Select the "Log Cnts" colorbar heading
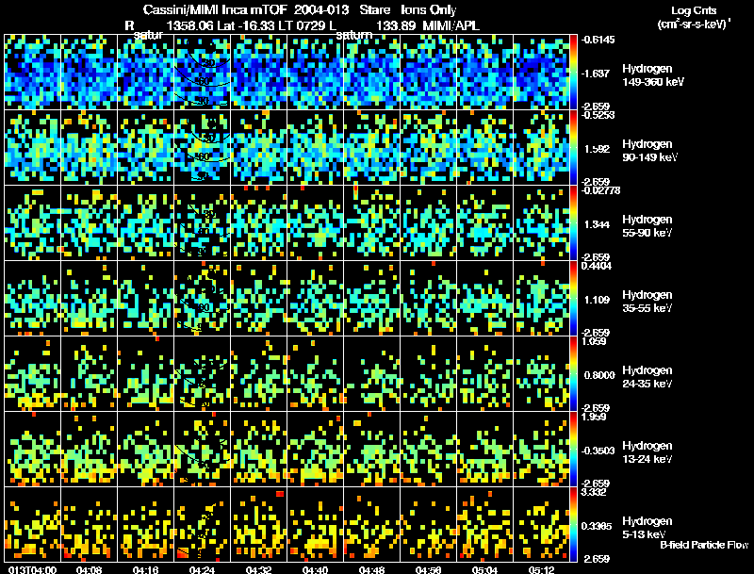This screenshot has width=754, height=574. tap(694, 10)
